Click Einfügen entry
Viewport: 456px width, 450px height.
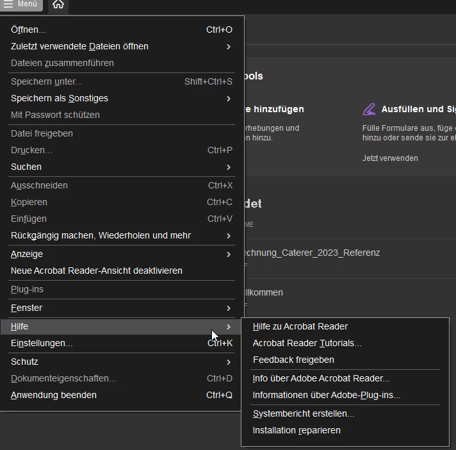[122, 219]
